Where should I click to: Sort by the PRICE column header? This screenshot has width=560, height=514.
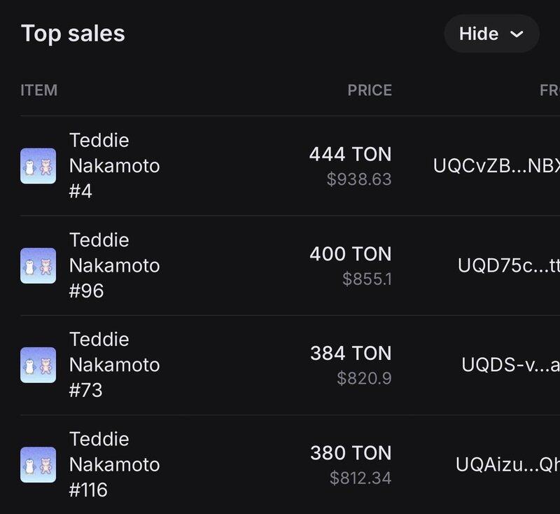coord(370,90)
